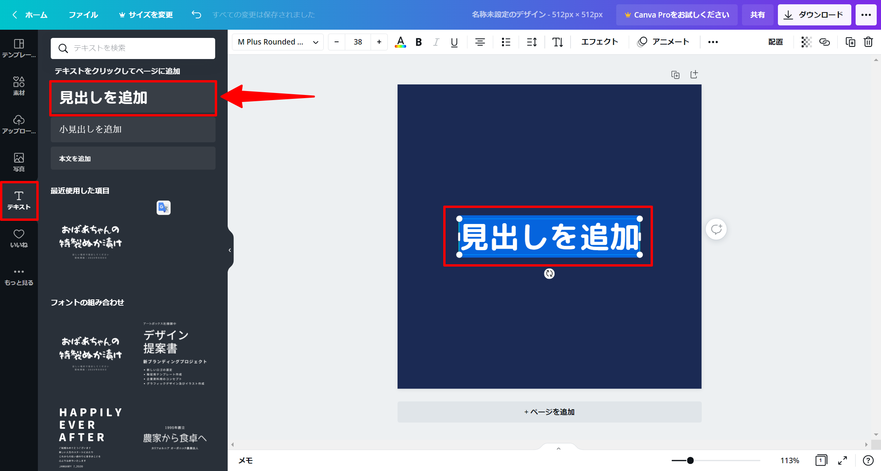Click 小見出しを追加 subheading option
This screenshot has height=471, width=881.
click(x=133, y=129)
